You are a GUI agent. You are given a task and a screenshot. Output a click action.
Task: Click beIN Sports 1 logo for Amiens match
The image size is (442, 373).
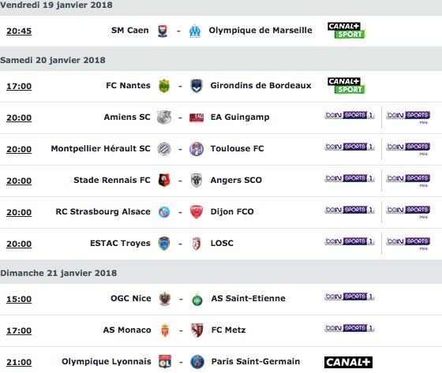(349, 115)
